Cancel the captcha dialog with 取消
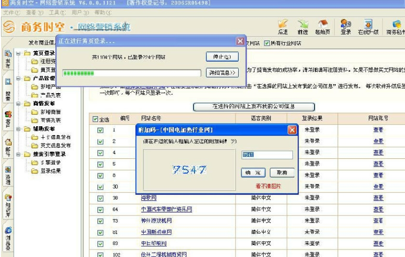This screenshot has width=405, height=257. click(x=282, y=172)
